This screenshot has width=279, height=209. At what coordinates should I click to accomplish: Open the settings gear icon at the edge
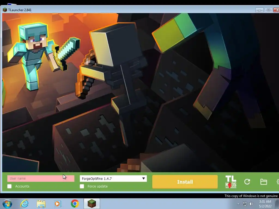pyautogui.click(x=278, y=182)
